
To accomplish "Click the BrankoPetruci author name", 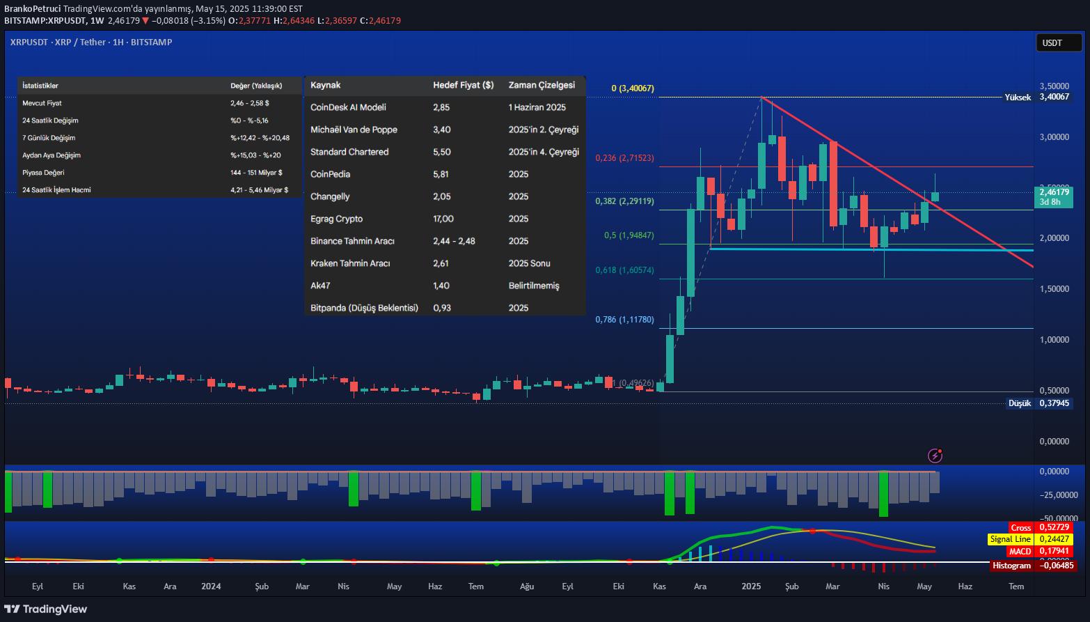I will click(32, 9).
